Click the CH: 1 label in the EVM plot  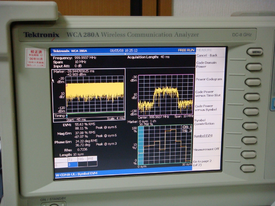187,127
